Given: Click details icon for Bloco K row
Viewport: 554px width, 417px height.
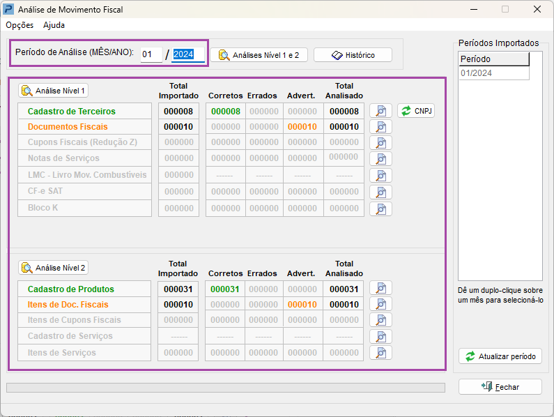Looking at the screenshot, I should tap(380, 208).
